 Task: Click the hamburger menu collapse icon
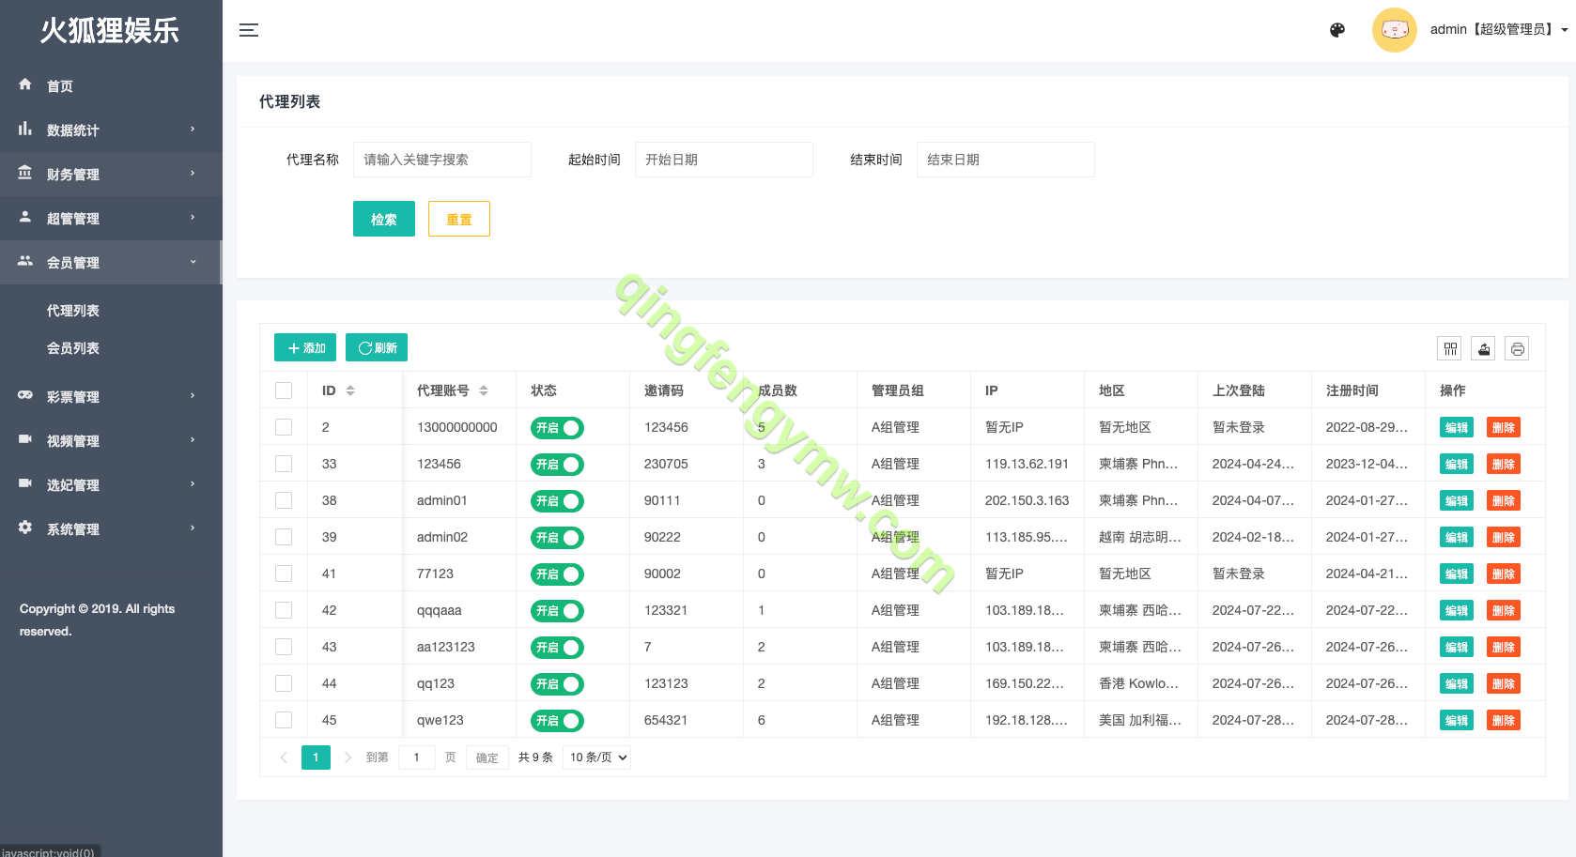(248, 30)
